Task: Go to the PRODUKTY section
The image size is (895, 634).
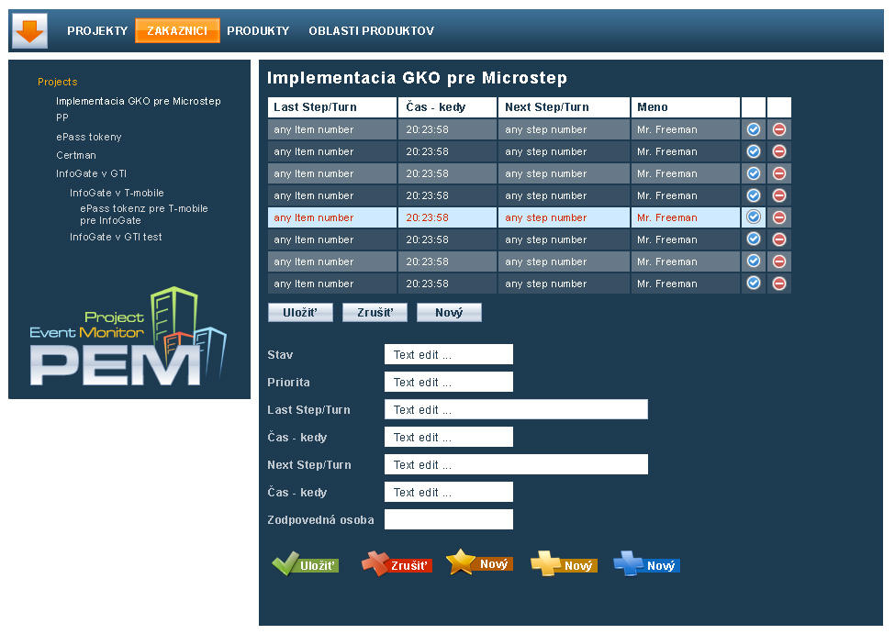Action: pyautogui.click(x=258, y=31)
